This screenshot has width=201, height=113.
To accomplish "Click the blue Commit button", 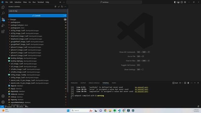I will coord(36,16).
